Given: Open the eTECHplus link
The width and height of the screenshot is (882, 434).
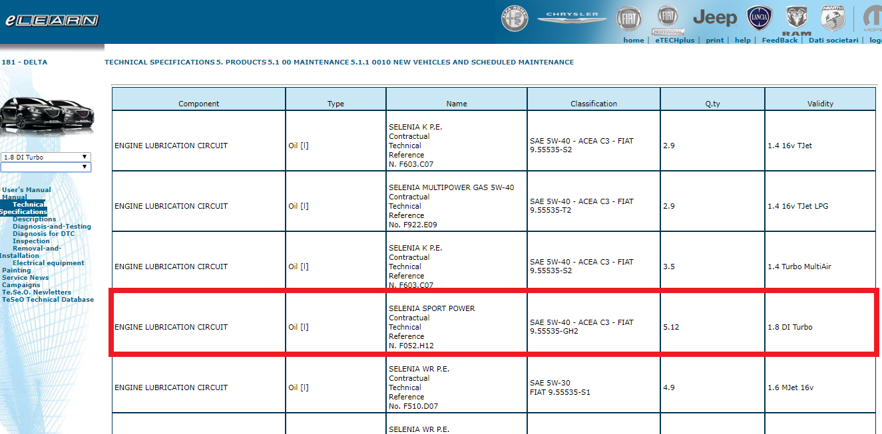Looking at the screenshot, I should [x=674, y=40].
